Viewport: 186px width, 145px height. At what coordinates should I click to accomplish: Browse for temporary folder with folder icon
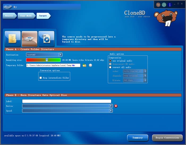[84, 65]
